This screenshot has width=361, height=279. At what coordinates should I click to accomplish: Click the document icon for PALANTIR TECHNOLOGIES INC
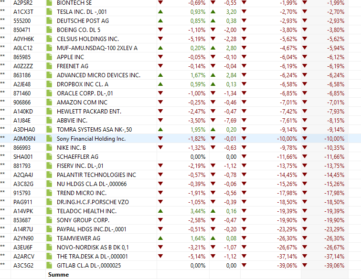(49, 175)
